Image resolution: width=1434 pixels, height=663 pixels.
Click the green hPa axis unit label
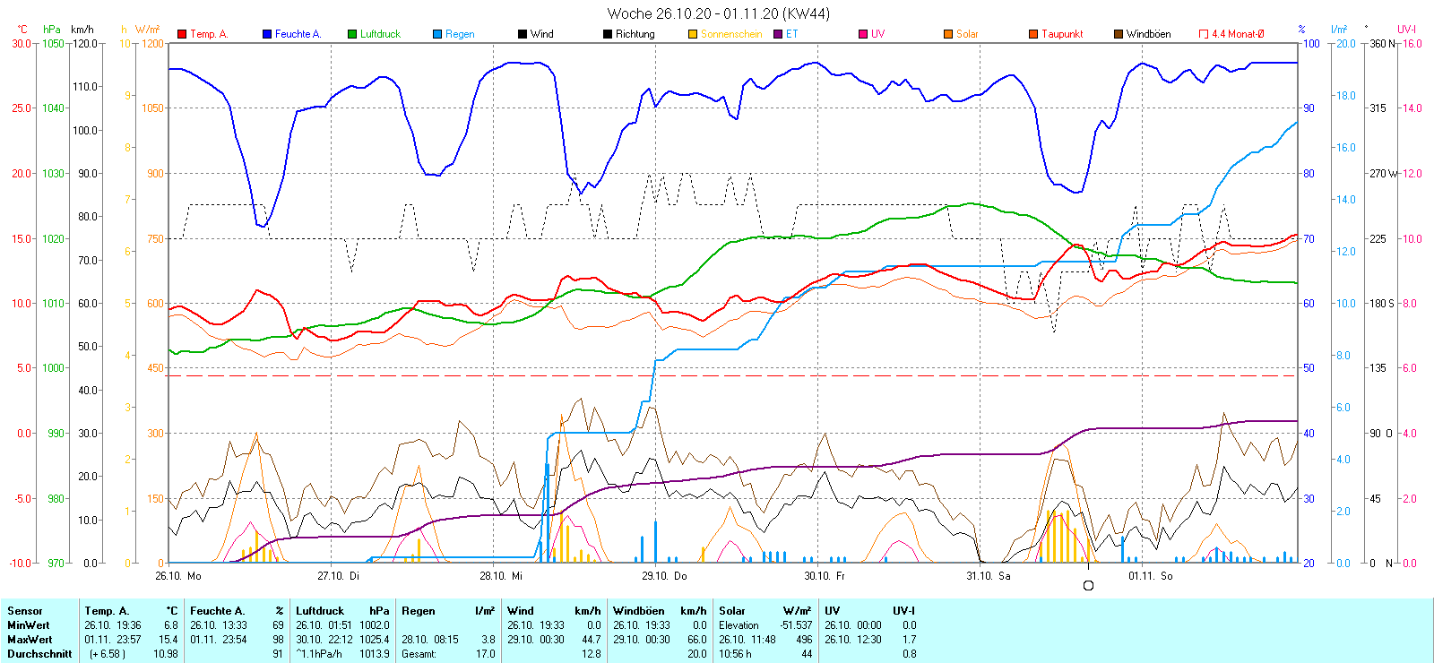[x=52, y=30]
